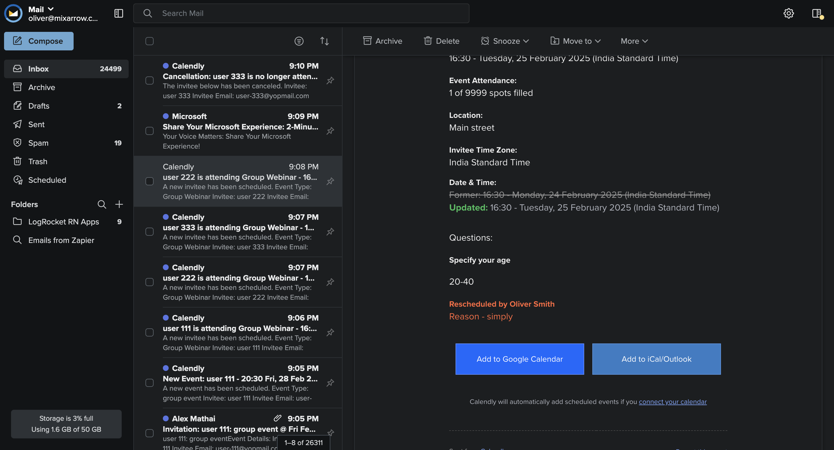The width and height of the screenshot is (834, 450).
Task: Select the user 111 Group Webinar checkbox
Action: 149,332
